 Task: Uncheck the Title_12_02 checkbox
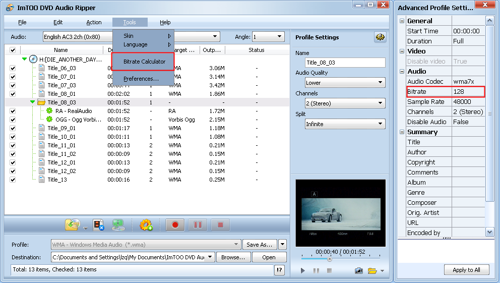(x=13, y=171)
